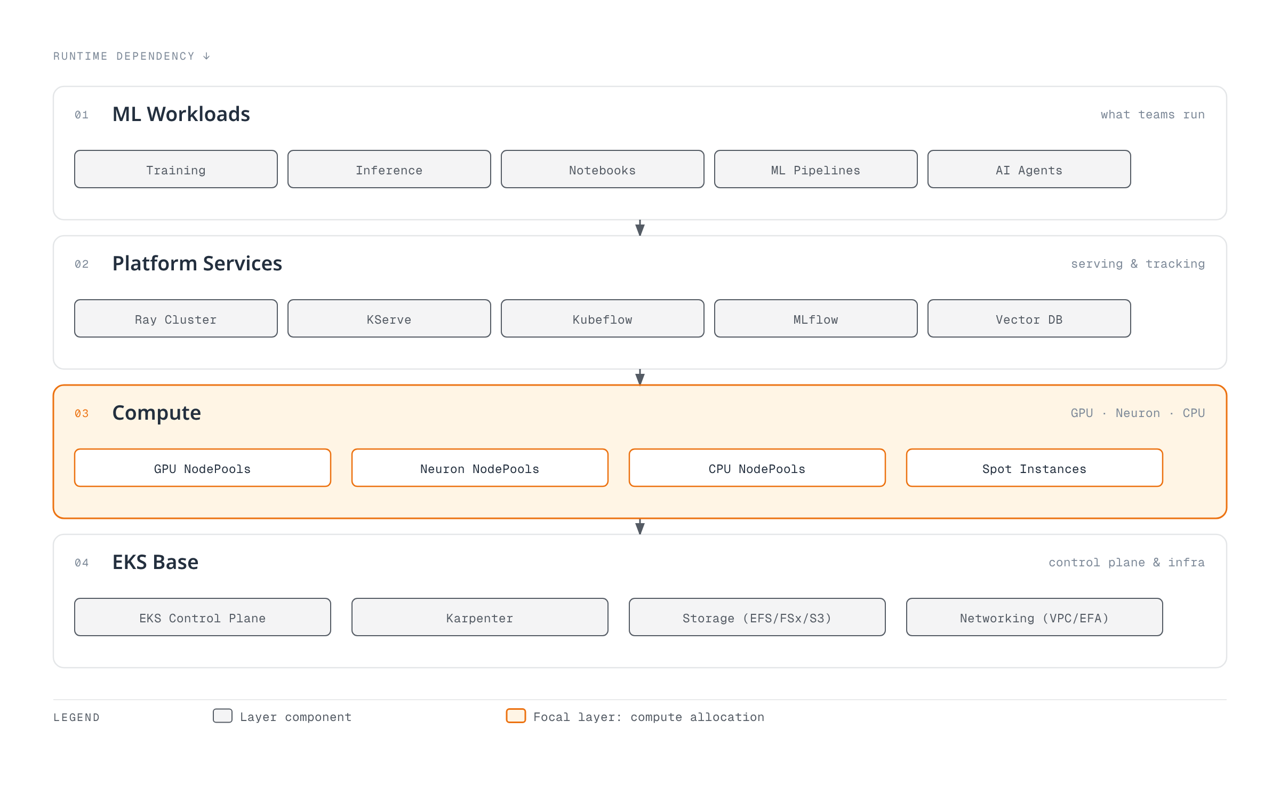
Task: Click arrow between Platform Services and Compute
Action: [640, 377]
